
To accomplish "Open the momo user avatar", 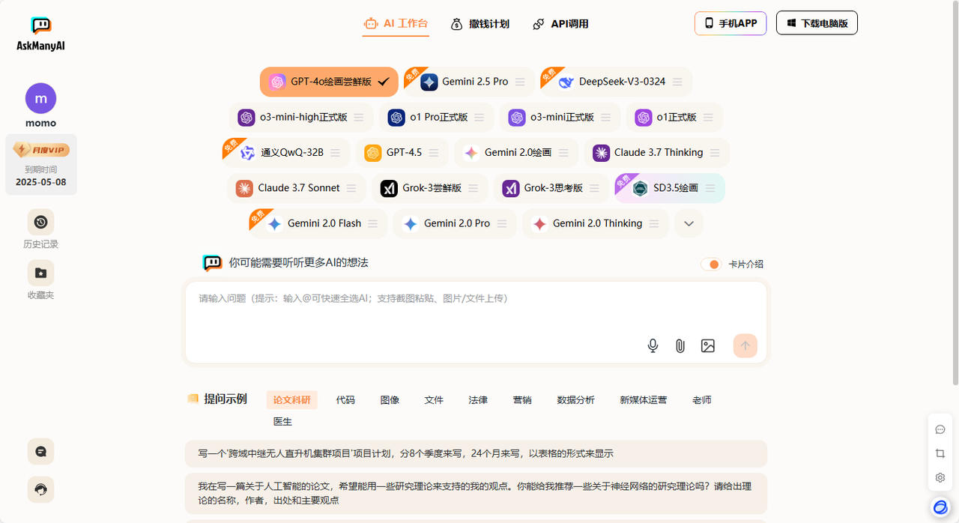I will (x=41, y=98).
